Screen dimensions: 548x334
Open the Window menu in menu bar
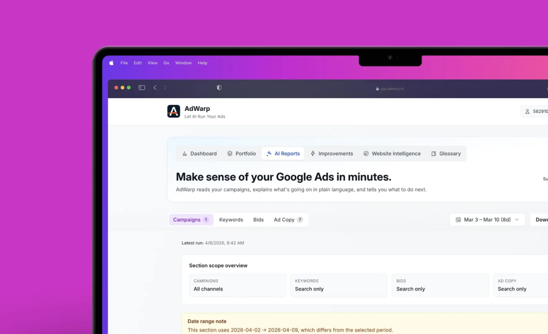[183, 63]
